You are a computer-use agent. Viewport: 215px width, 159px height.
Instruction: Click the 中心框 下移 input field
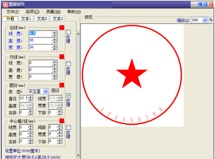pyautogui.click(x=53, y=141)
